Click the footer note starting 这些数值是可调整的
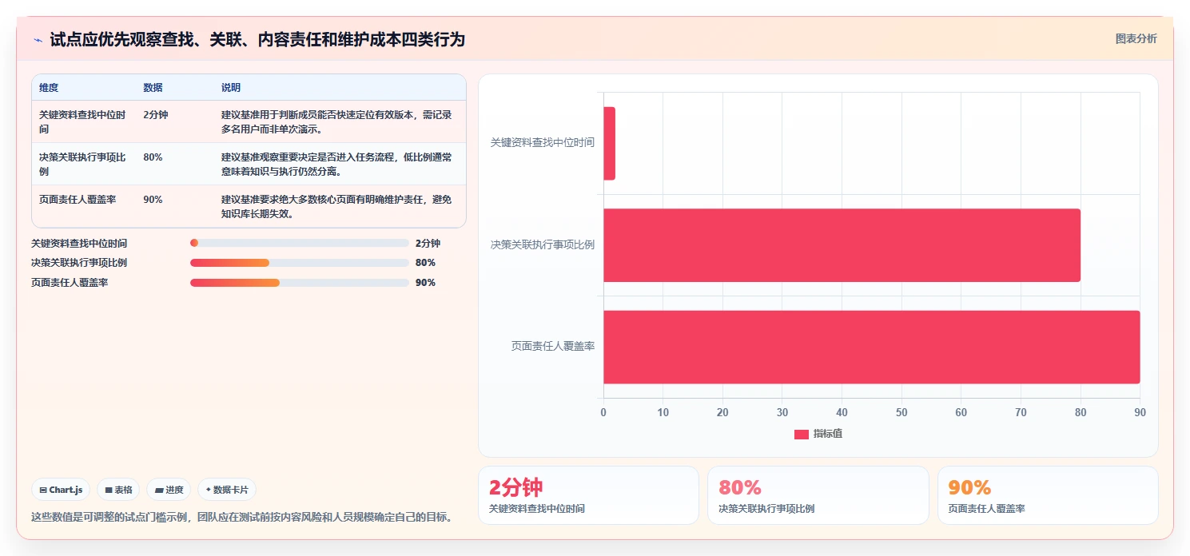This screenshot has width=1190, height=556. (242, 517)
